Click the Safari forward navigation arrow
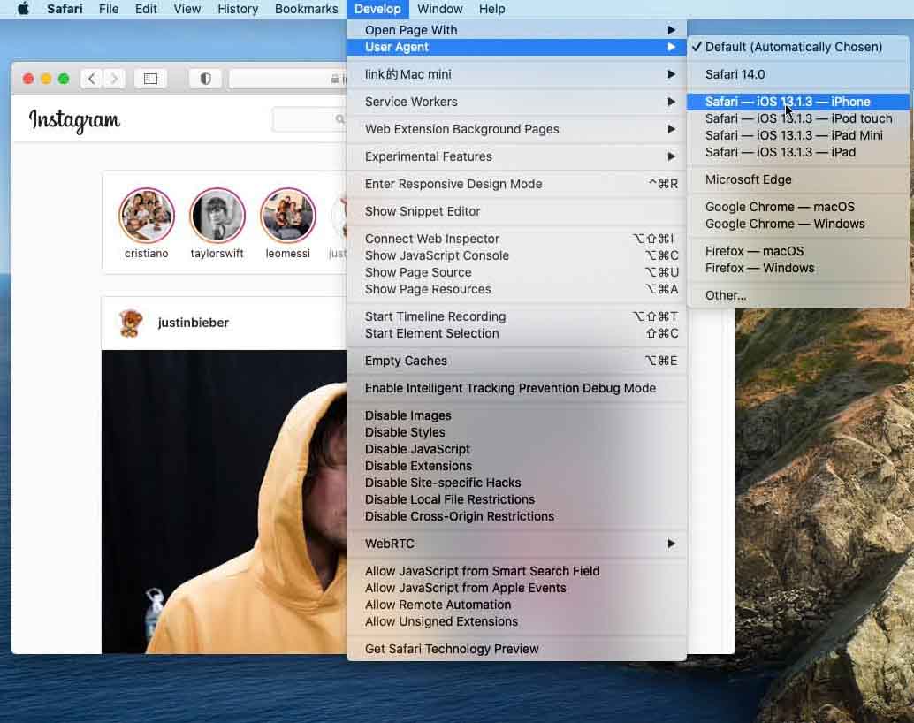Screen dimensions: 914x723 (114, 78)
